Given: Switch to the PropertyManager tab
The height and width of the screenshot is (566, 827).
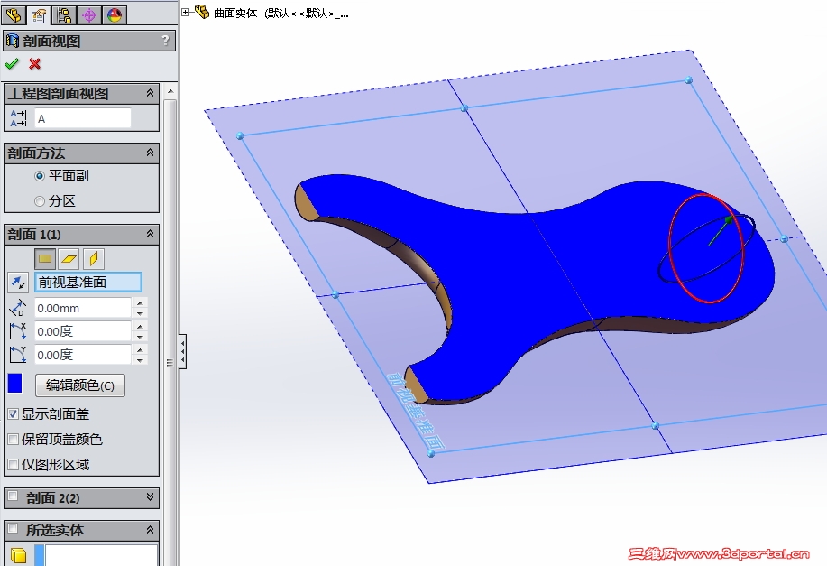Looking at the screenshot, I should pos(39,15).
